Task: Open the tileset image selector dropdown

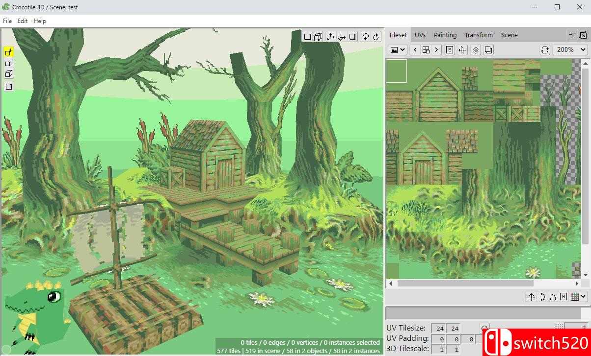Action: [397, 49]
